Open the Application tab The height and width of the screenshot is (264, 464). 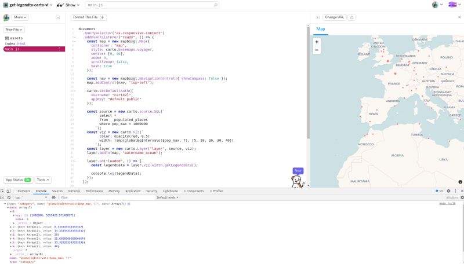click(x=133, y=191)
